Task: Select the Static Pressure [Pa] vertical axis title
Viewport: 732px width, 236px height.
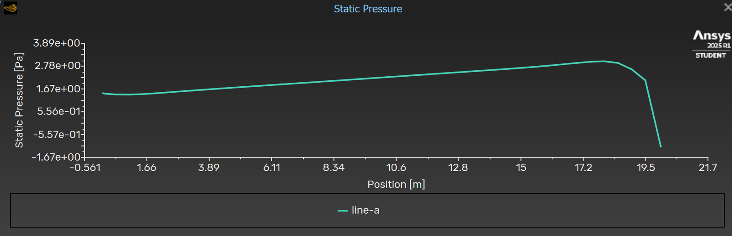Action: tap(19, 100)
